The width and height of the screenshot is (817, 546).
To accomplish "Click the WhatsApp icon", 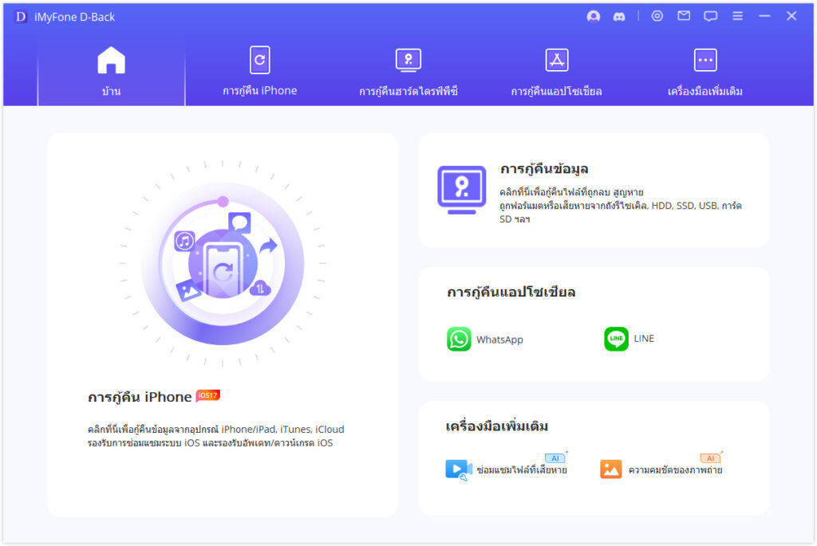I will pos(459,340).
